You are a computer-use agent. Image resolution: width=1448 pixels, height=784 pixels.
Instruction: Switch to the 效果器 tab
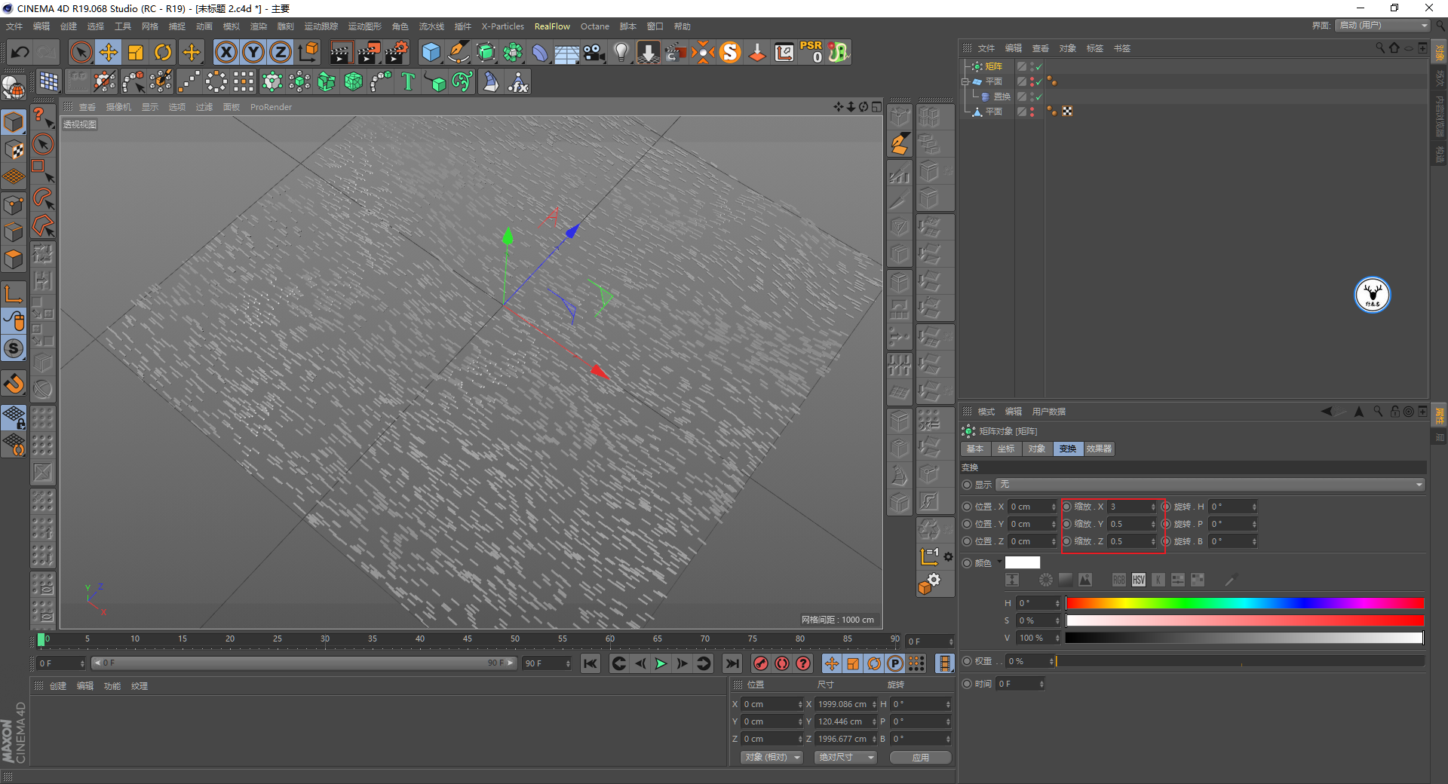(1099, 449)
